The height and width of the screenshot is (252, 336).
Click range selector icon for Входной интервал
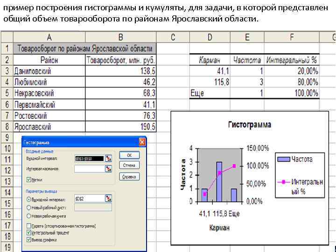[x=108, y=158]
